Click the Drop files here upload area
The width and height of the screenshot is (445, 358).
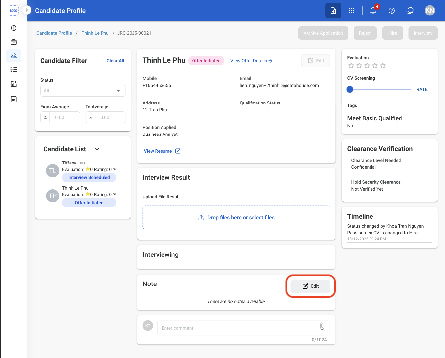(236, 218)
